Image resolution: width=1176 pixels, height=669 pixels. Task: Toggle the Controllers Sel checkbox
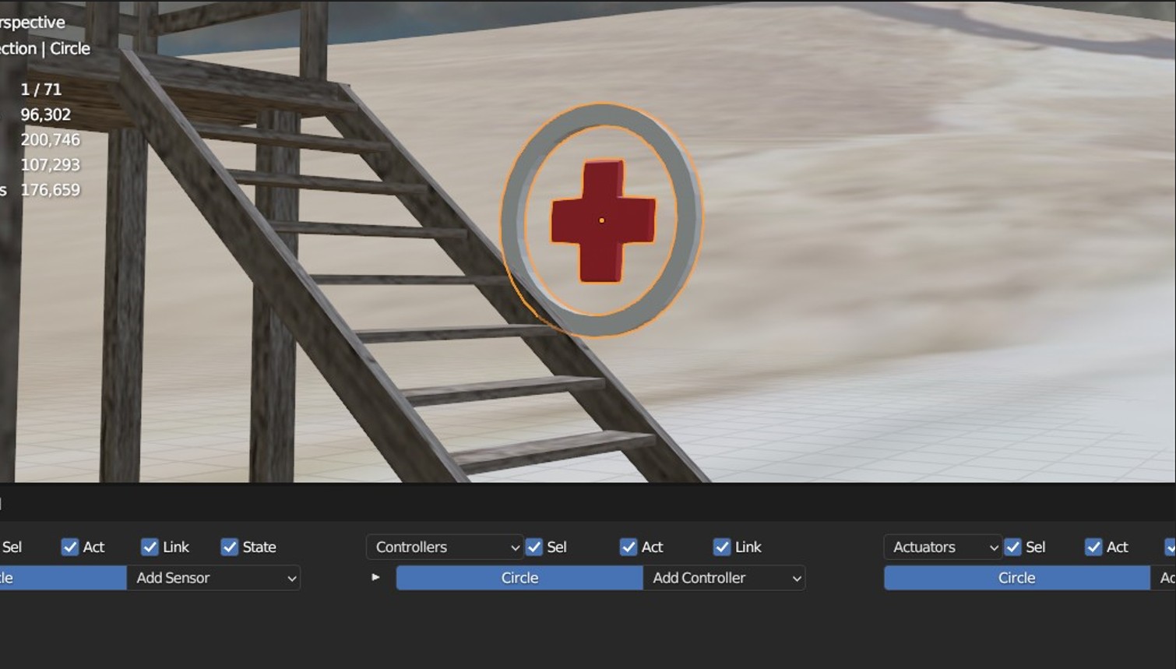click(x=533, y=547)
